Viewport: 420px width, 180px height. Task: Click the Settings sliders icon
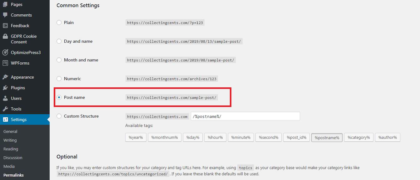(5, 119)
